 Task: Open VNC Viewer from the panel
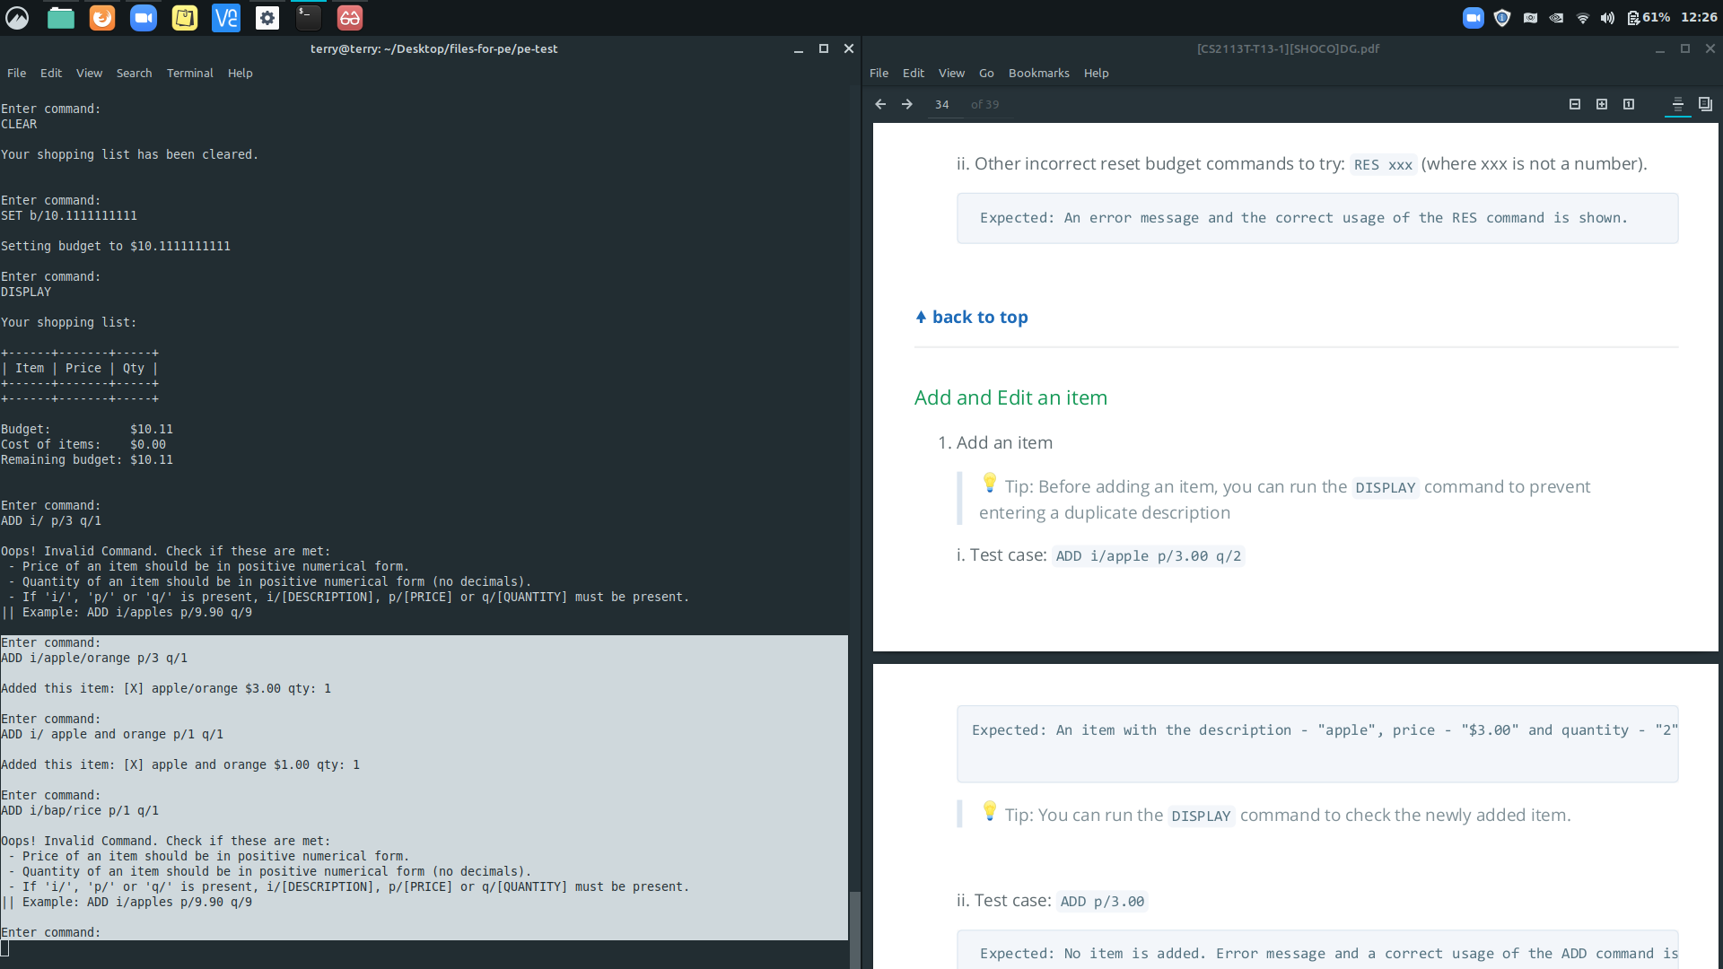coord(226,18)
